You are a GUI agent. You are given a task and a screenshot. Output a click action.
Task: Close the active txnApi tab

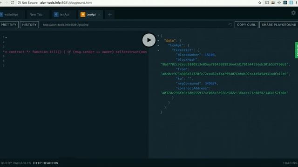click(99, 14)
